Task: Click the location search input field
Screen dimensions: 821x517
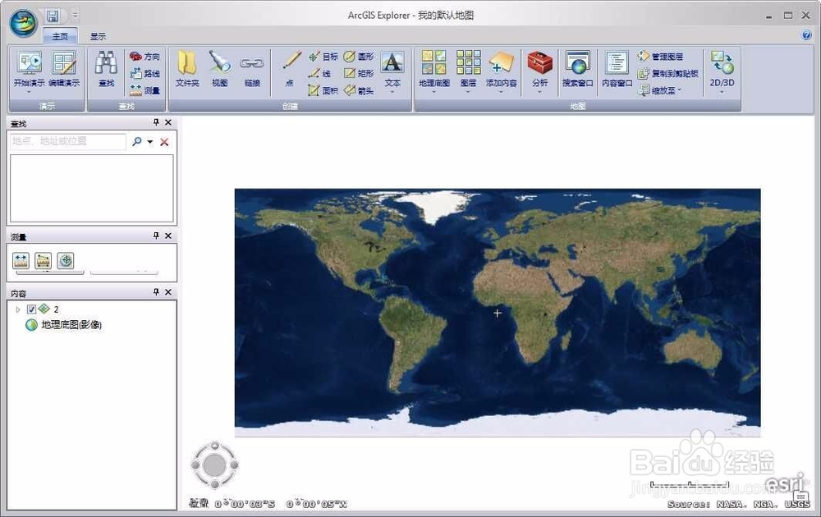Action: pos(70,141)
